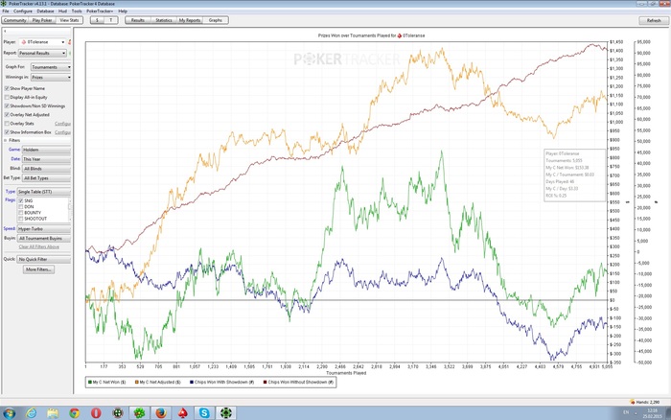Open the Database menu
Viewport: 671px width, 420px height.
pos(44,11)
